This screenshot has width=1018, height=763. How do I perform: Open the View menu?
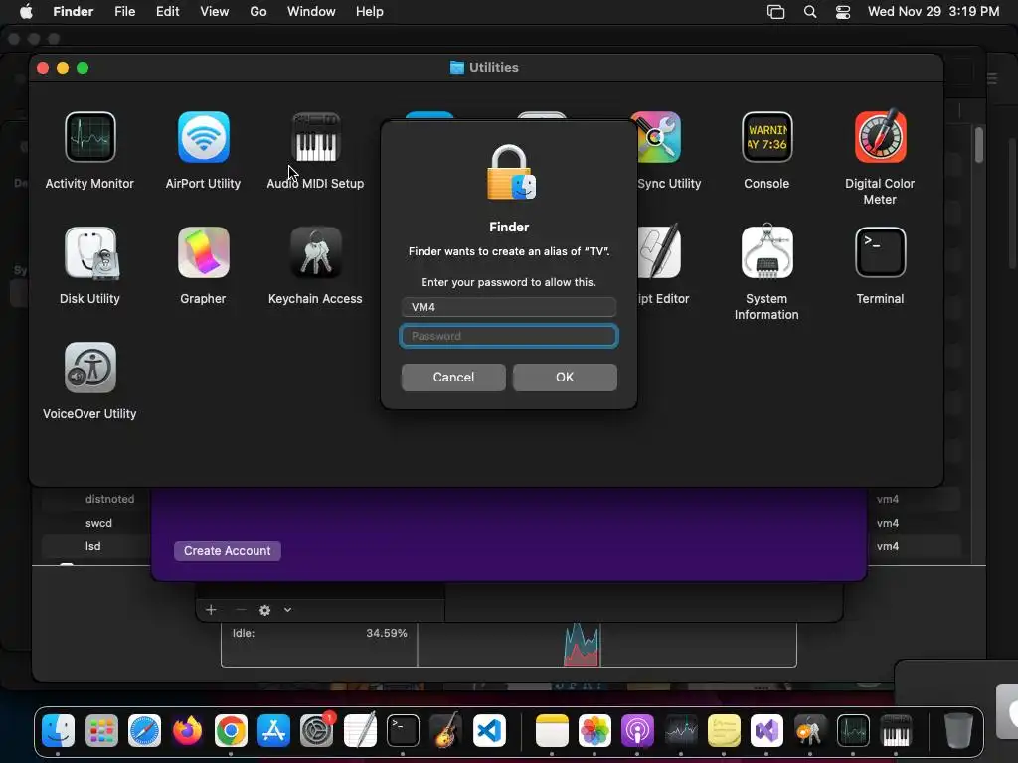[x=215, y=12]
